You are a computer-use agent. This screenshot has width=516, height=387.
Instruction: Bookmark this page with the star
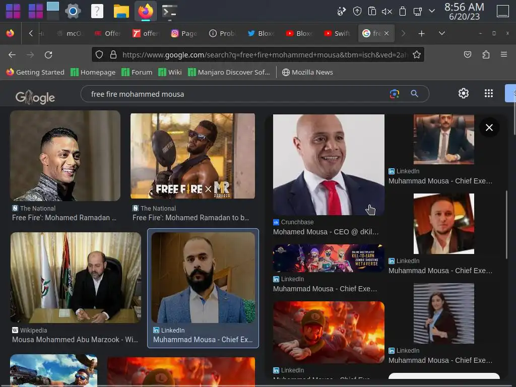pyautogui.click(x=417, y=54)
